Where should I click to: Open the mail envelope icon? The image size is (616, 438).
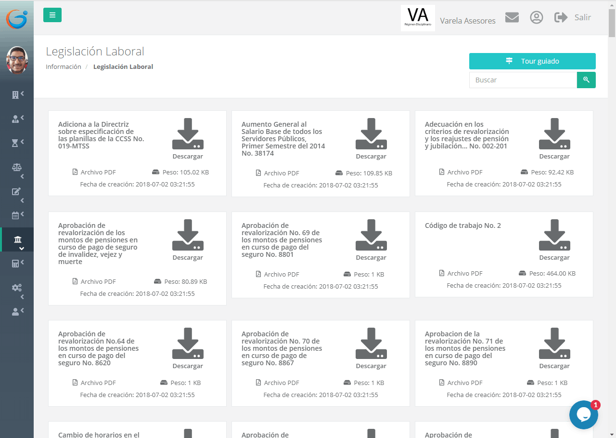pyautogui.click(x=512, y=17)
